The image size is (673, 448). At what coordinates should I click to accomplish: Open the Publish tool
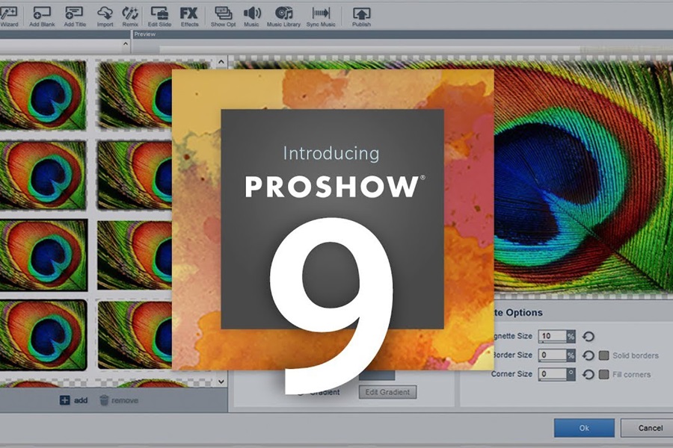(x=360, y=13)
